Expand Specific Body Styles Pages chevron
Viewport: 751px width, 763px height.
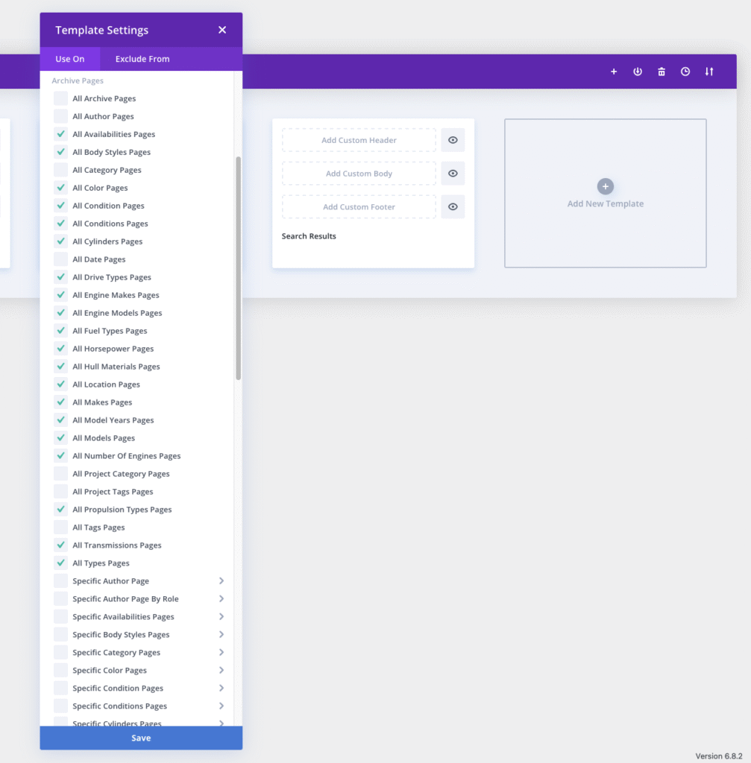pos(221,635)
